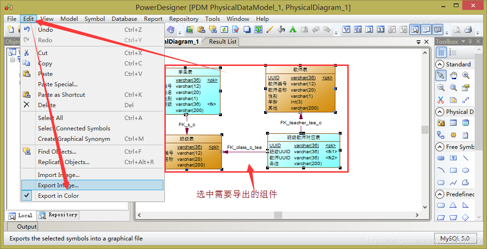Collapse the Standard toolbox section
The width and height of the screenshot is (487, 249).
click(x=439, y=65)
